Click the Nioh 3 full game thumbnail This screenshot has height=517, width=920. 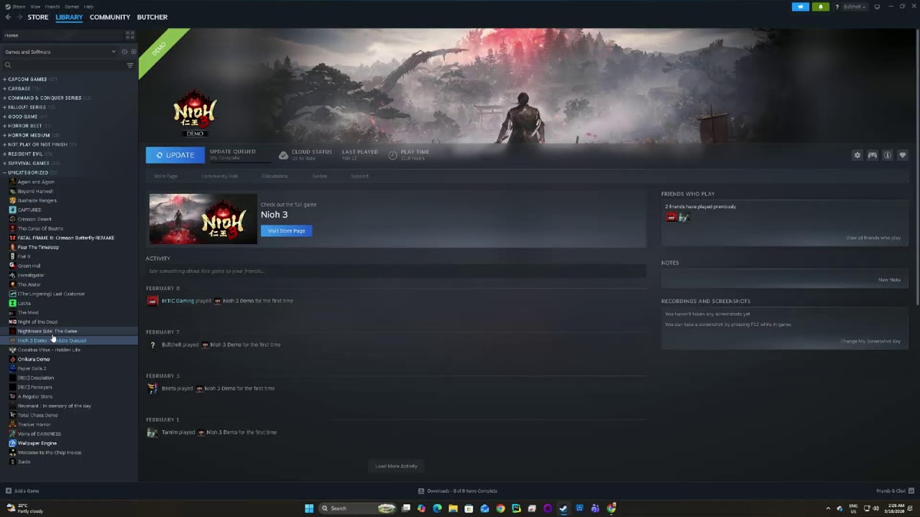point(203,219)
